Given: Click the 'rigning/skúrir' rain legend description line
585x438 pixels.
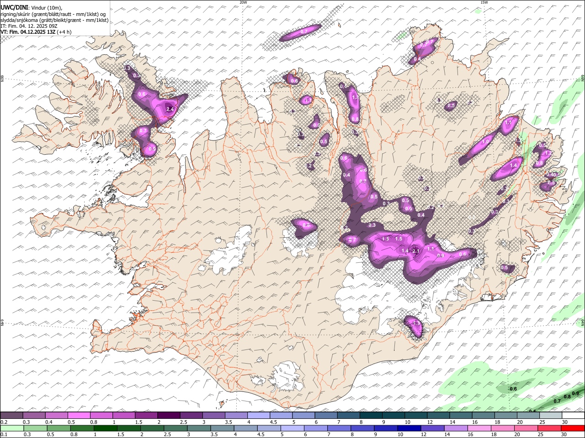Looking at the screenshot, I should [53, 14].
